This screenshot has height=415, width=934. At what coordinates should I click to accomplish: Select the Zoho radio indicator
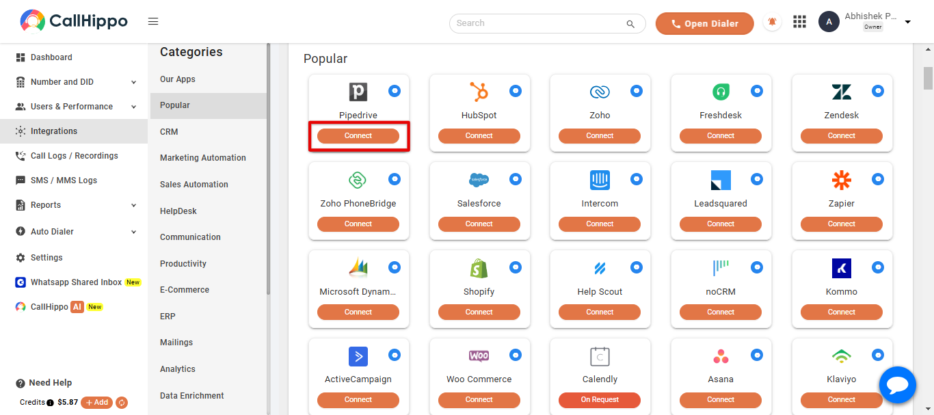(x=637, y=91)
